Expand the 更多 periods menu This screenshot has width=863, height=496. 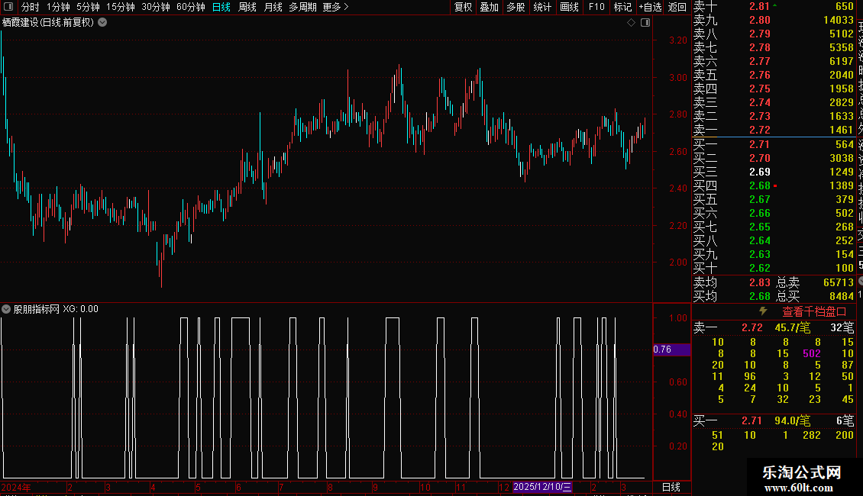[x=336, y=7]
